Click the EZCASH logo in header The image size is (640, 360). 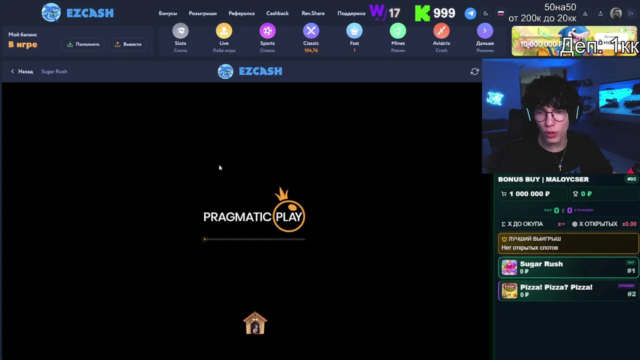(x=77, y=12)
